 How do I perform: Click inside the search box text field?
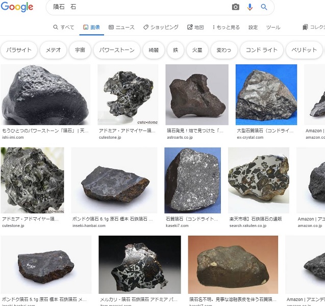(138, 7)
